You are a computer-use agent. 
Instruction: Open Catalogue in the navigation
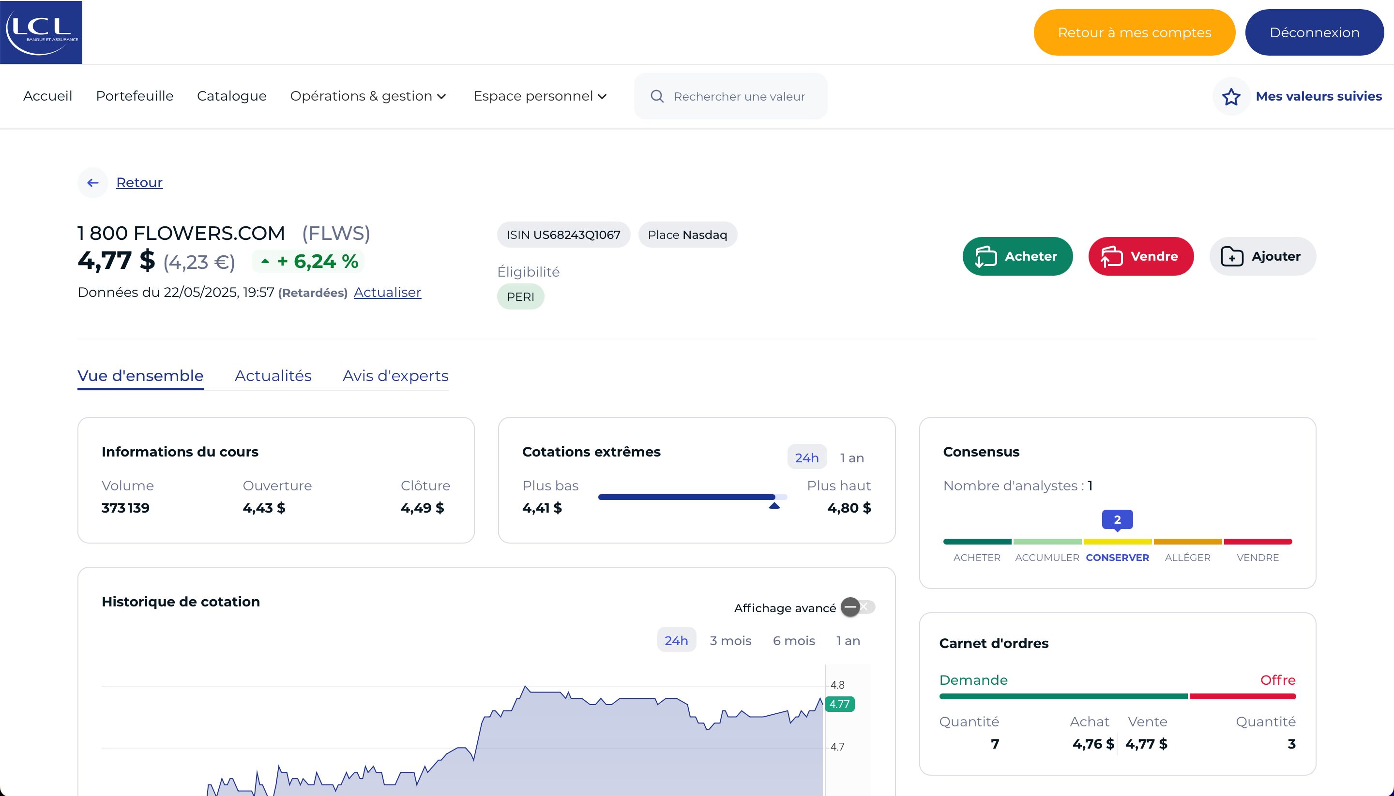(231, 96)
